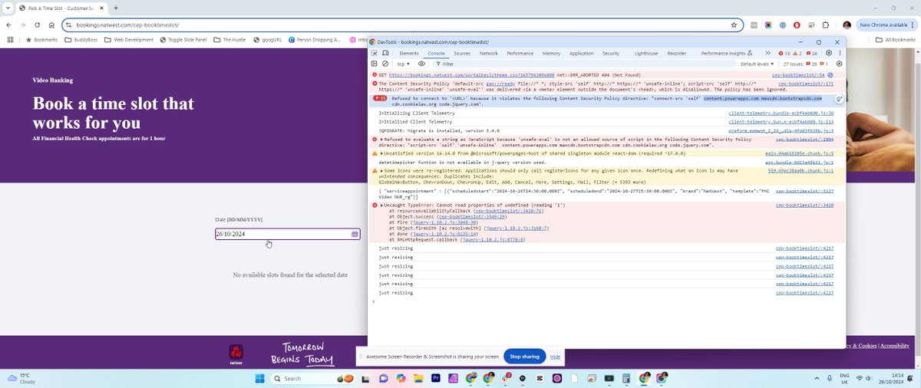Viewport: 921px width, 388px height.
Task: Switch to the Application tab
Action: coord(581,53)
